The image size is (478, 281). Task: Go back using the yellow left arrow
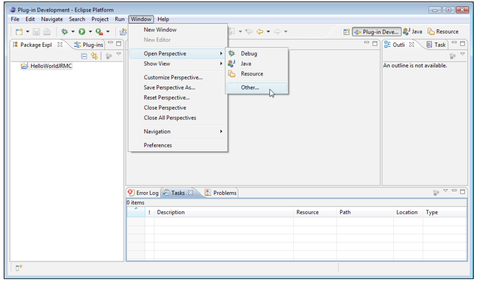260,31
